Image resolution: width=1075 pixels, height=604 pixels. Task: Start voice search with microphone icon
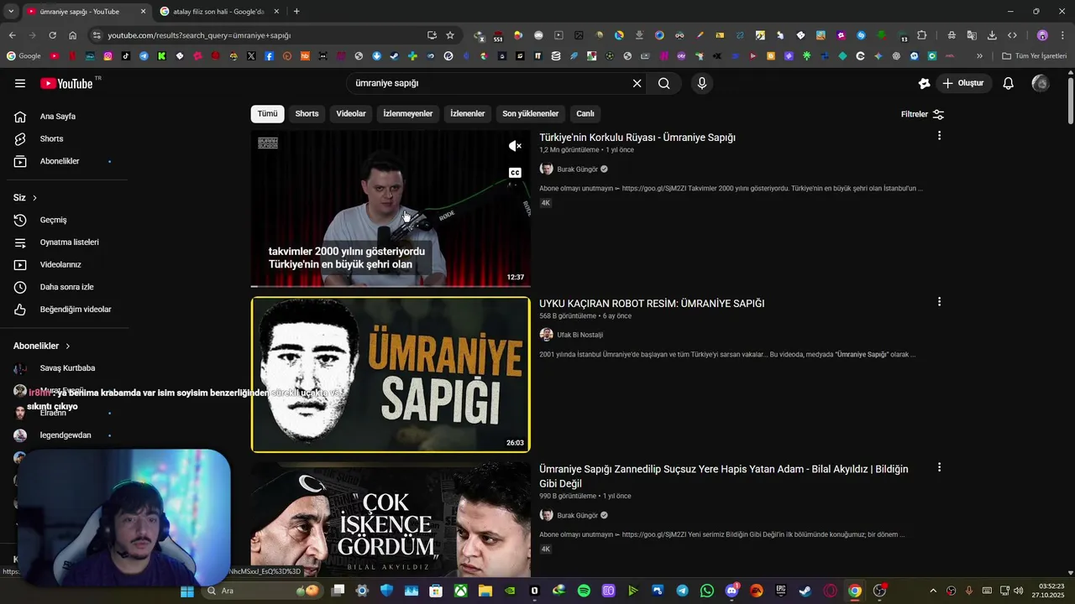tap(702, 83)
